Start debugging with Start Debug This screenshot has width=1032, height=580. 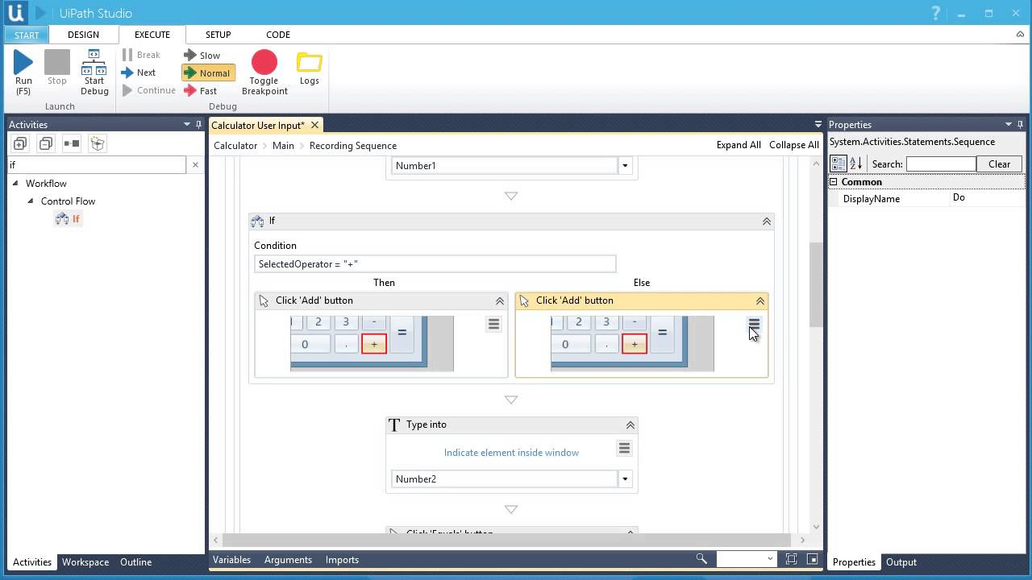pos(94,72)
